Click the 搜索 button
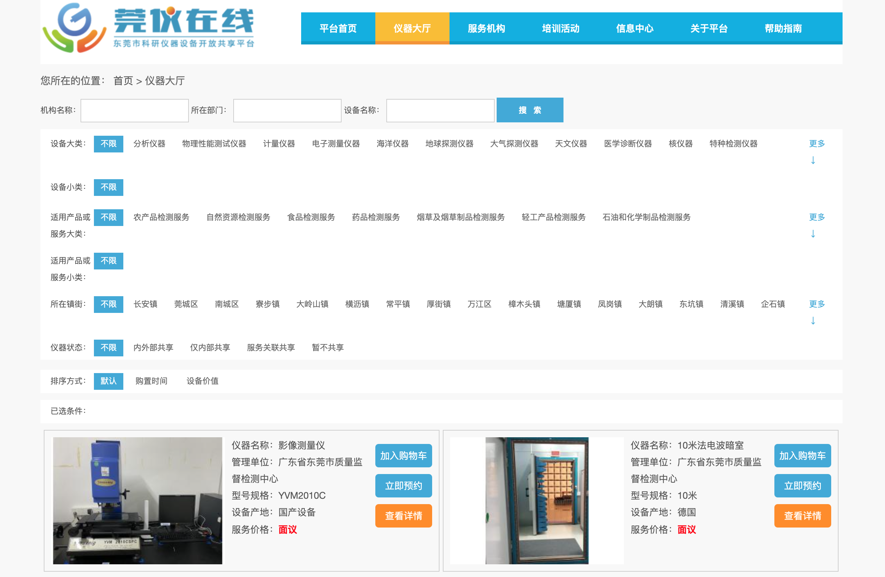 pyautogui.click(x=529, y=110)
